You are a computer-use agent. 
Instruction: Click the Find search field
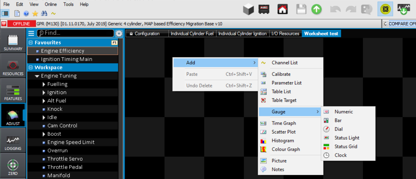click(x=77, y=33)
